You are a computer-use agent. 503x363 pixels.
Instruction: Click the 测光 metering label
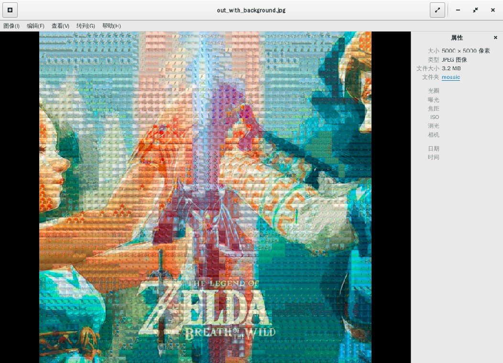coord(433,126)
